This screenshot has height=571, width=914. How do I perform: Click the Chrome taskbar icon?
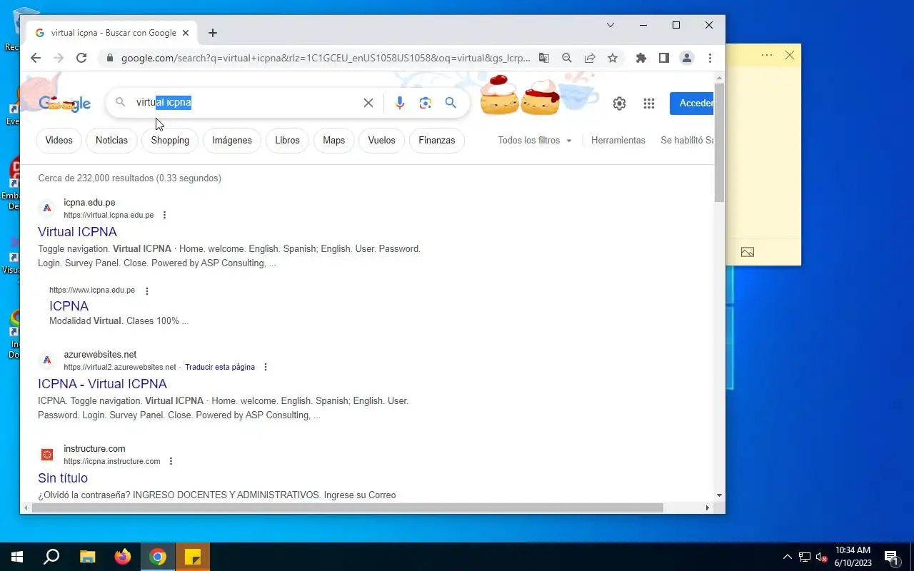(x=158, y=557)
